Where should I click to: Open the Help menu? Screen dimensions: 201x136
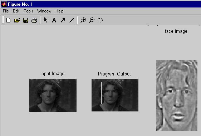pyautogui.click(x=59, y=11)
